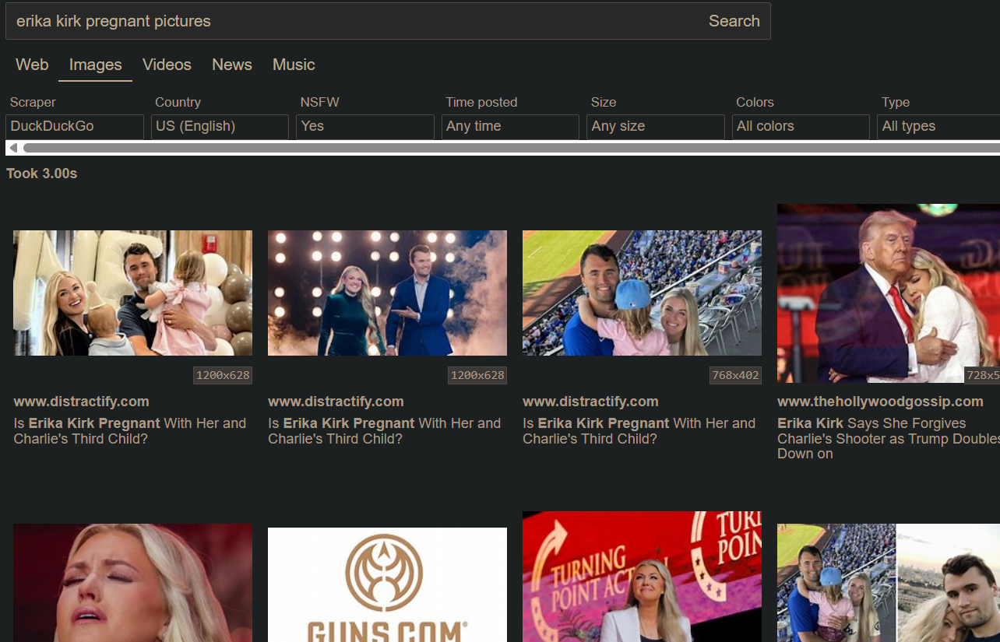Screen dimensions: 1000x642
Task: Open the article title under the balloon photo
Action: [130, 431]
